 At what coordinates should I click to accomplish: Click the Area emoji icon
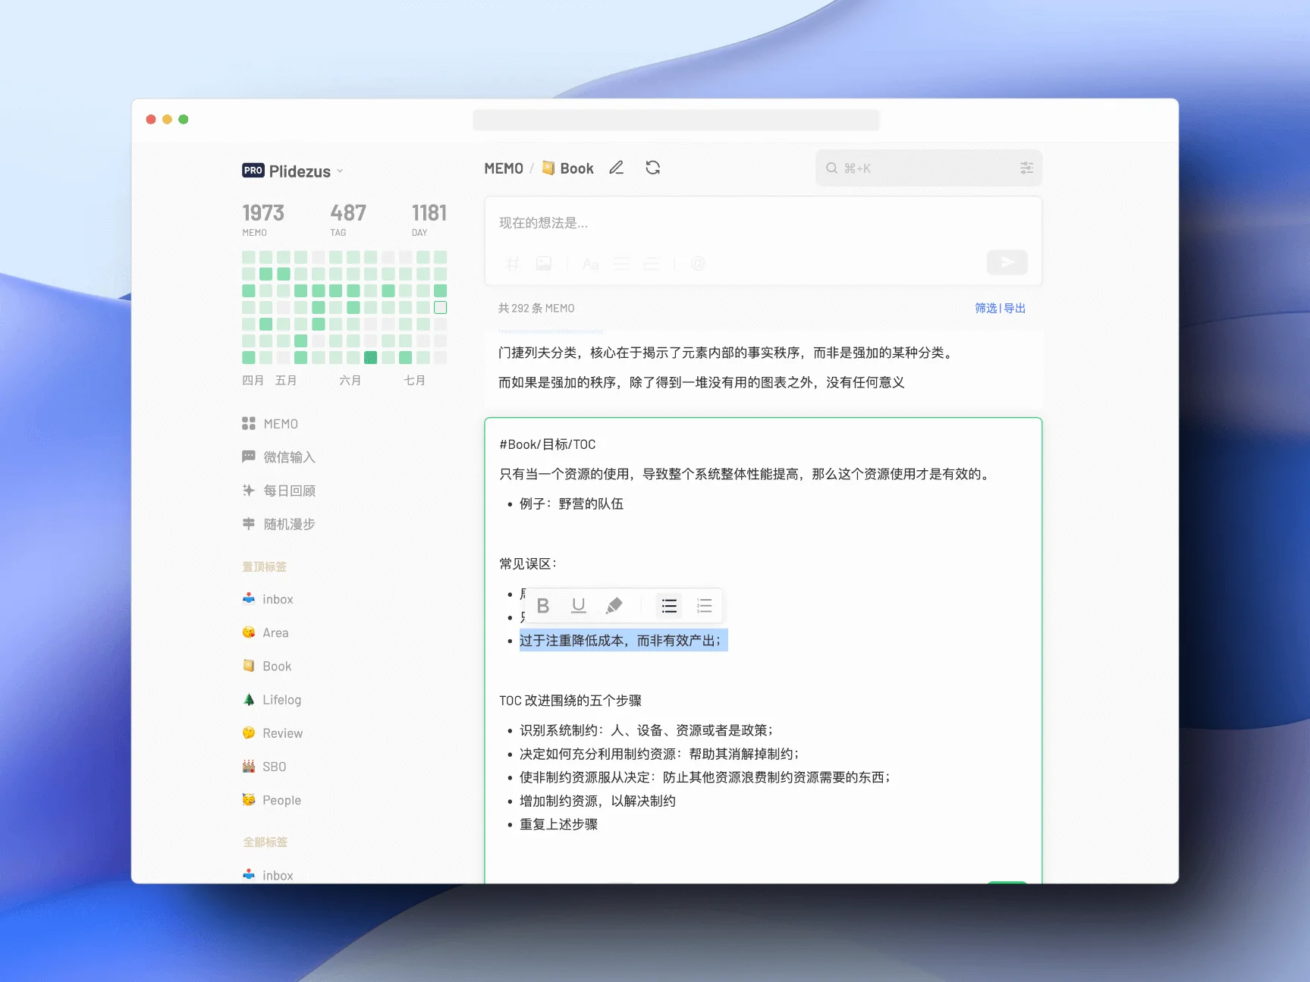[x=249, y=632]
